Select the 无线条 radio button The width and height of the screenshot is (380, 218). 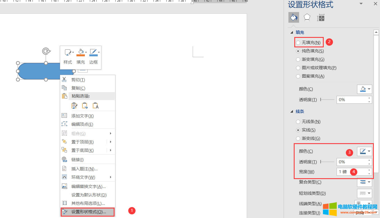(298, 122)
